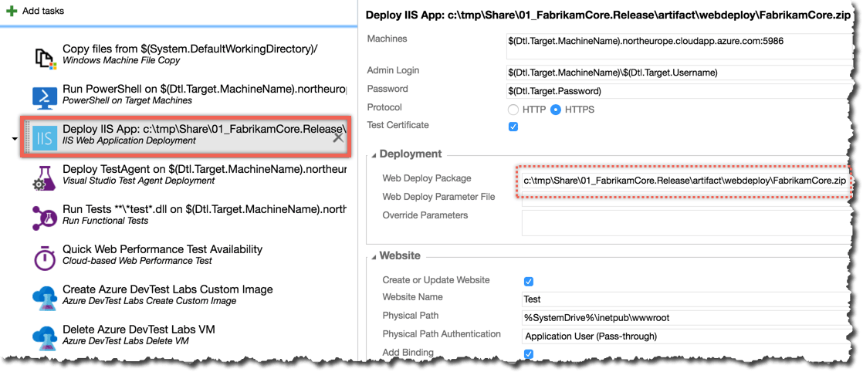Select the HTTP protocol radio button
863x372 pixels.
pos(513,110)
